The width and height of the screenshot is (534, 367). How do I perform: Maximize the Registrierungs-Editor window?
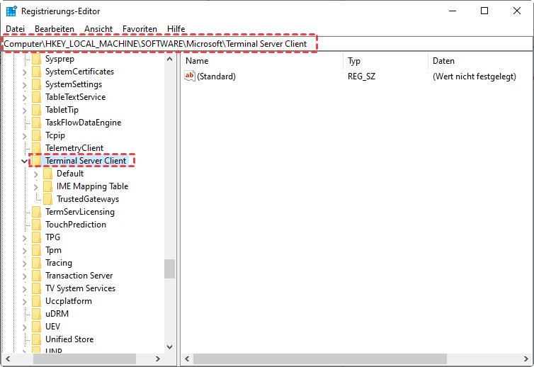tap(484, 11)
